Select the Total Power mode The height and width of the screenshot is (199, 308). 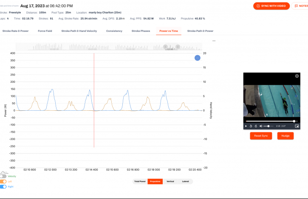pos(140,181)
